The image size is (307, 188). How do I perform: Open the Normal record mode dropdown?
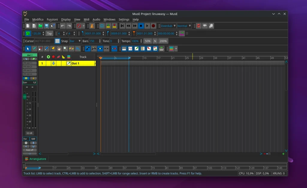[184, 26]
